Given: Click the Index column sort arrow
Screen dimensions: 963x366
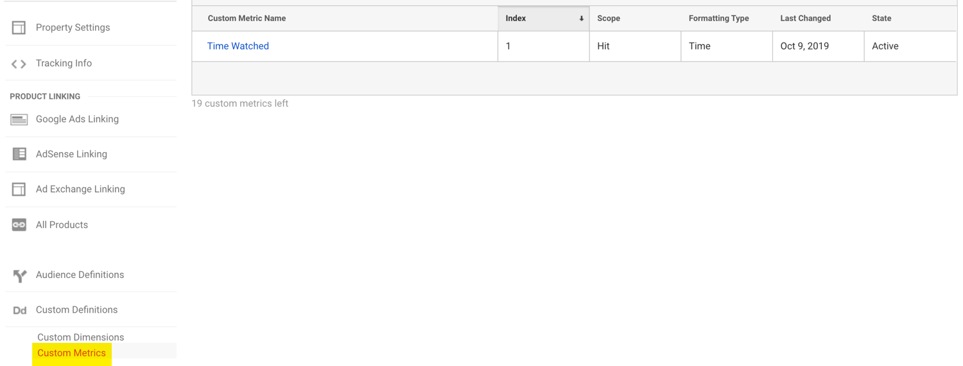Looking at the screenshot, I should click(581, 19).
